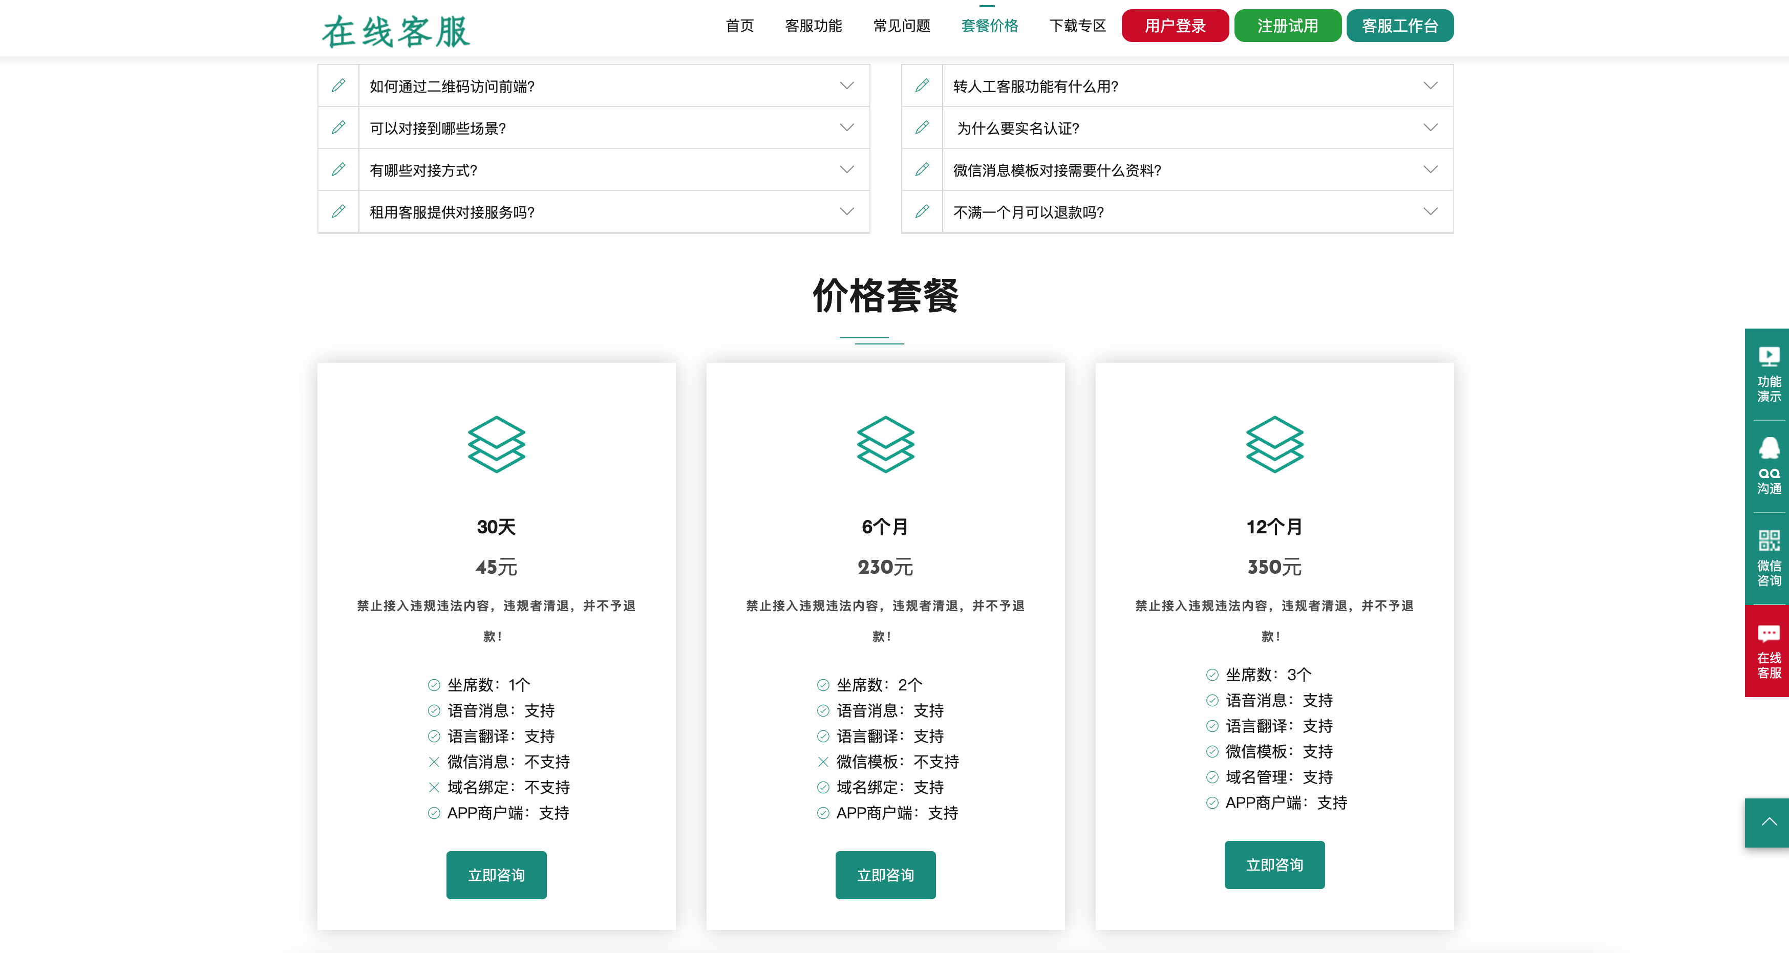The width and height of the screenshot is (1789, 953).
Task: Expand 如何通过二维码访问前端 chevron
Action: [x=846, y=85]
